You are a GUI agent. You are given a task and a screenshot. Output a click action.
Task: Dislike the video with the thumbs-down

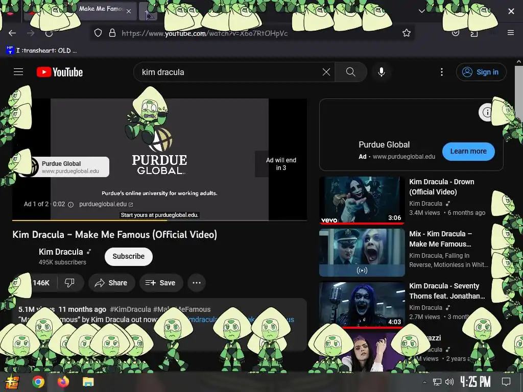coord(69,283)
